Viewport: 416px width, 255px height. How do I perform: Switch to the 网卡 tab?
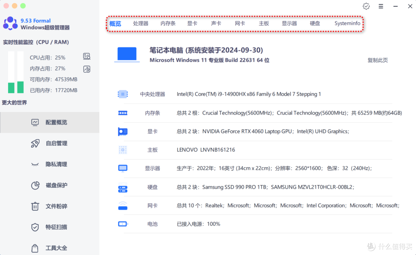[x=240, y=24]
